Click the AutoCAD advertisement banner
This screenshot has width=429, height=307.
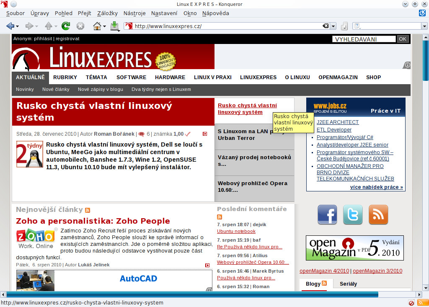pos(114,281)
